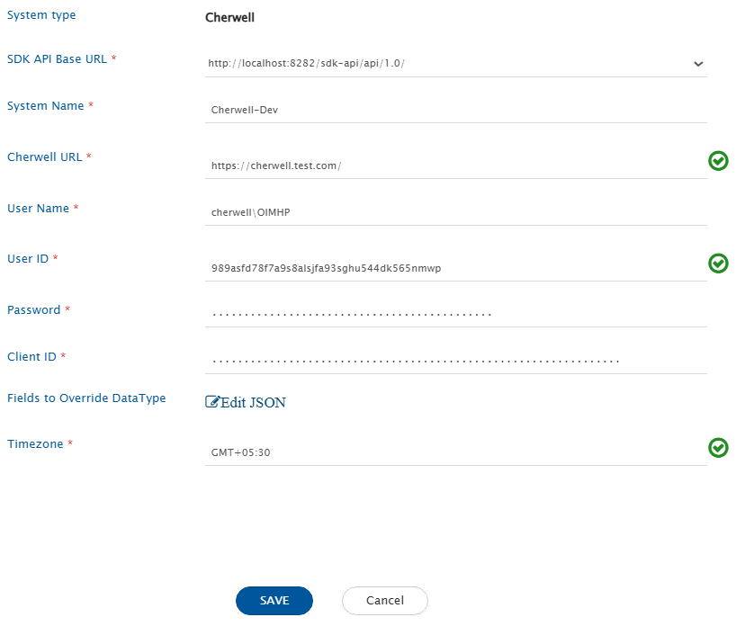The image size is (745, 635).
Task: Click the System type label
Action: (41, 15)
